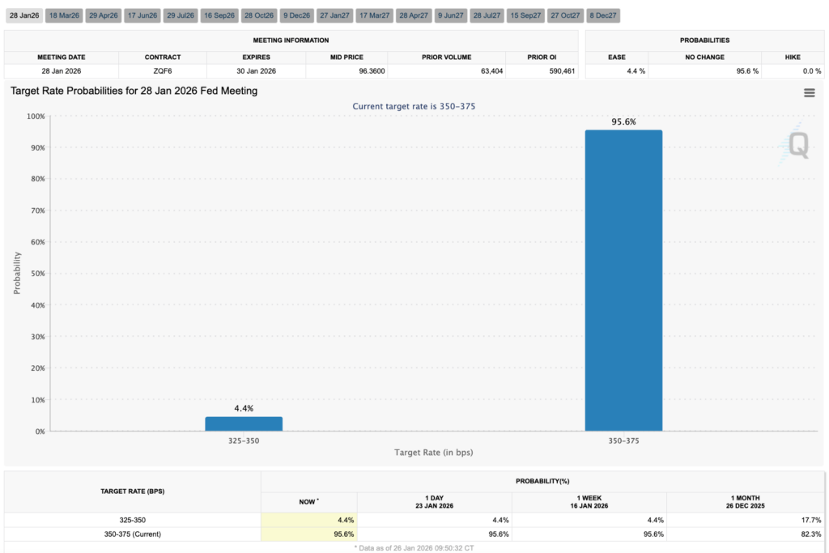
Task: Switch to the 27 Jan27 meeting tab
Action: click(x=334, y=15)
